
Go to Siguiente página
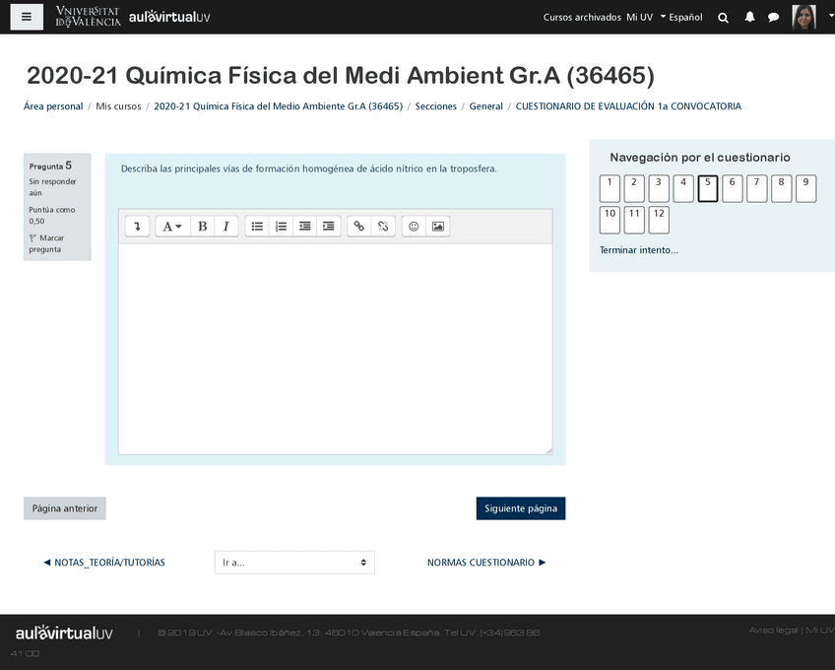click(521, 508)
